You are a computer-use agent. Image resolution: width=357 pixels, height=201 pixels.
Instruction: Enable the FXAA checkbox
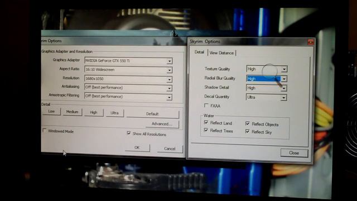pyautogui.click(x=206, y=106)
